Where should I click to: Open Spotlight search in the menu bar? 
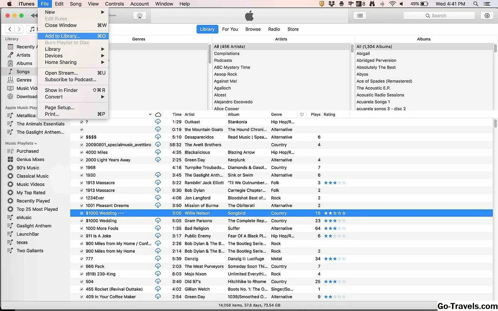tap(476, 4)
